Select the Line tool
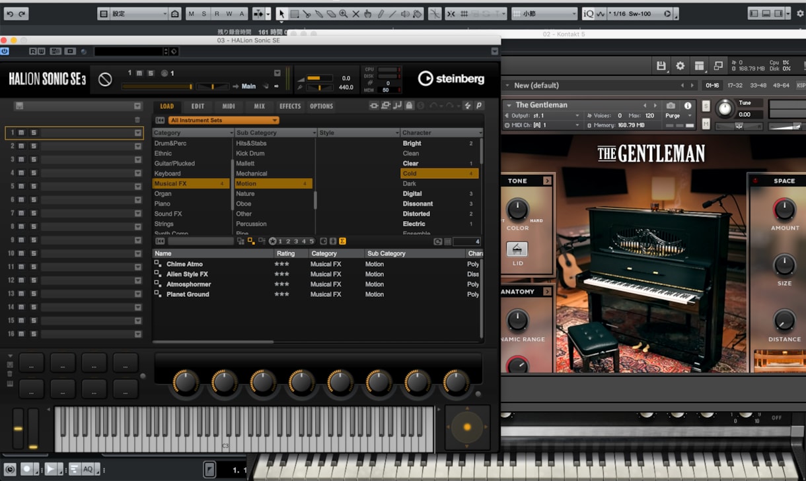The image size is (806, 481). (392, 14)
